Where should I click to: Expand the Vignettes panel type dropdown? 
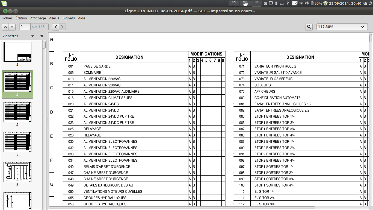32,36
